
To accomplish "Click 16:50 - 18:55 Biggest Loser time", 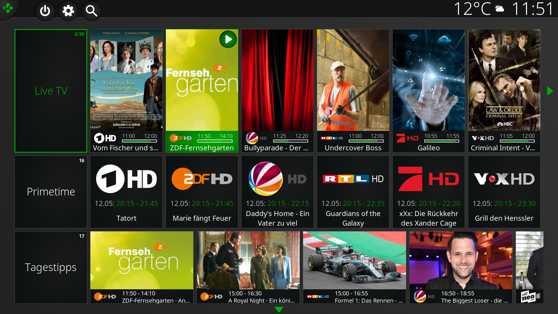I will click(458, 293).
